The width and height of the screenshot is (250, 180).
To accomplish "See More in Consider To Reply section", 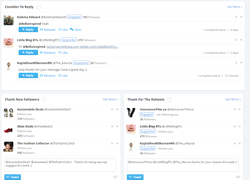I will point(234,7).
